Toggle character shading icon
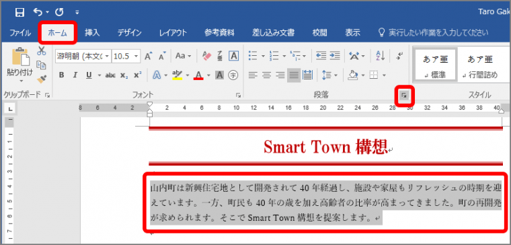511x245 pixels. click(220, 75)
